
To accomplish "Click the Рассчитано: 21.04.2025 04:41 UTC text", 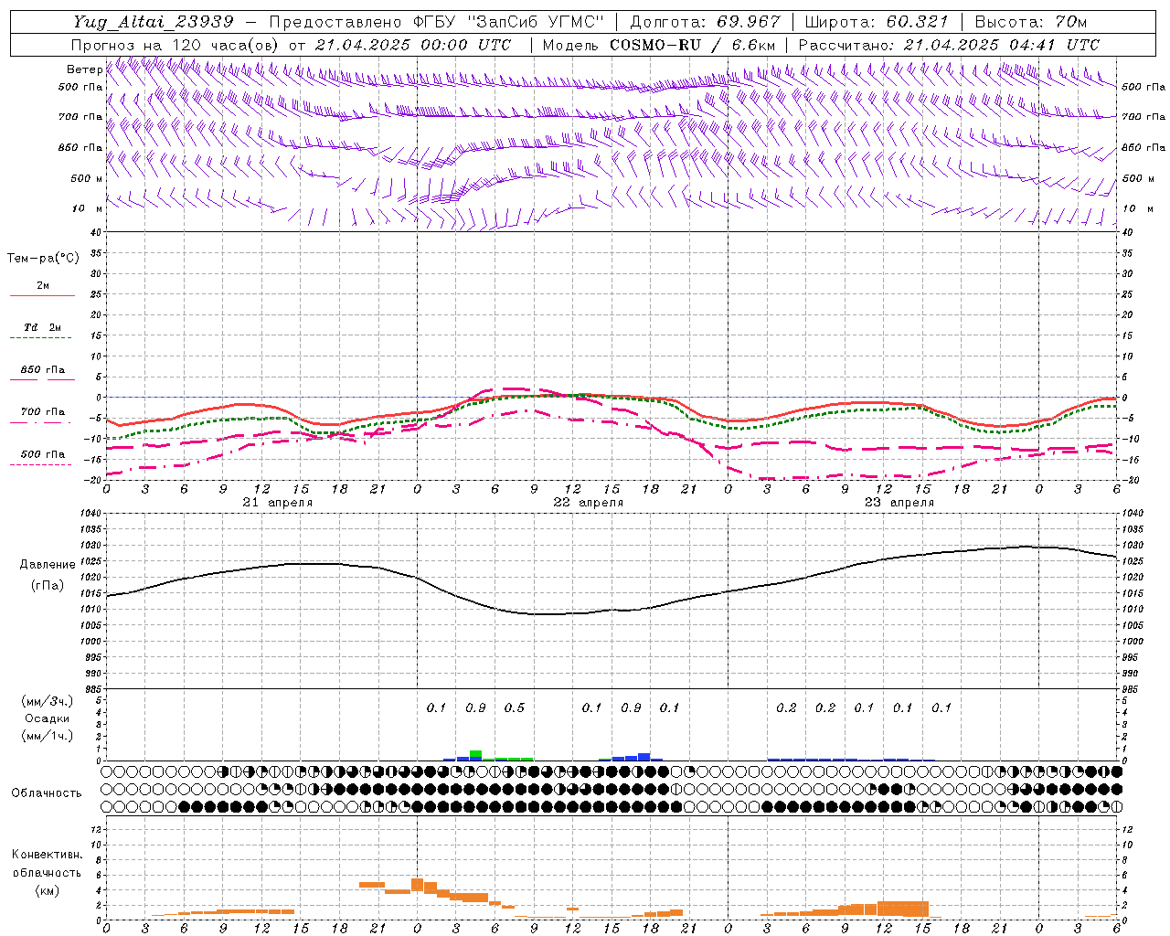I will (949, 45).
